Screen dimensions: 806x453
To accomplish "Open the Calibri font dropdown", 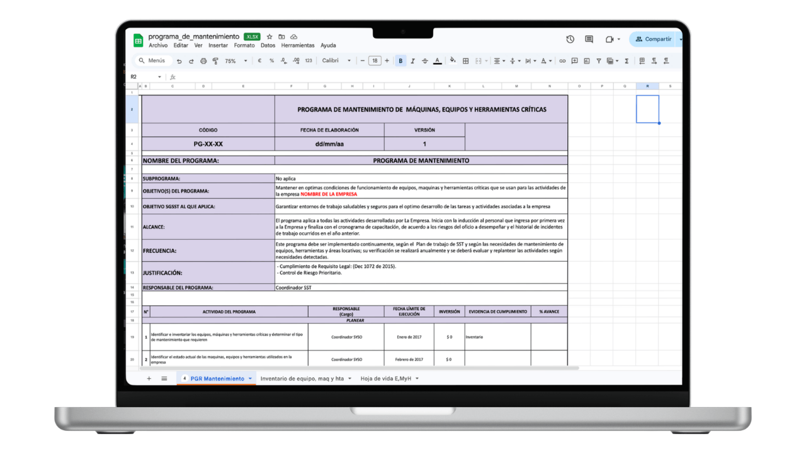I will point(336,61).
